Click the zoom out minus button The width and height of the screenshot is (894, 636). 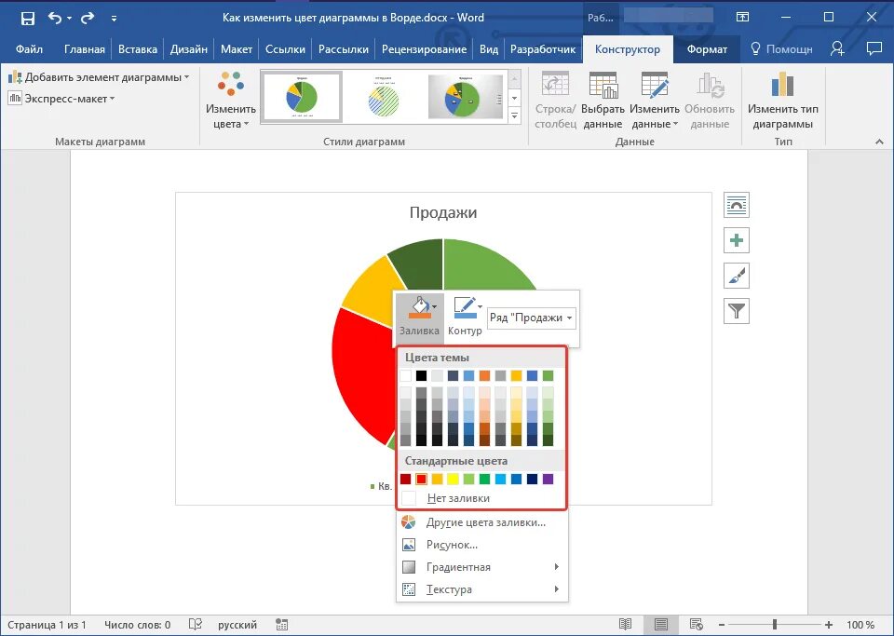tap(722, 625)
